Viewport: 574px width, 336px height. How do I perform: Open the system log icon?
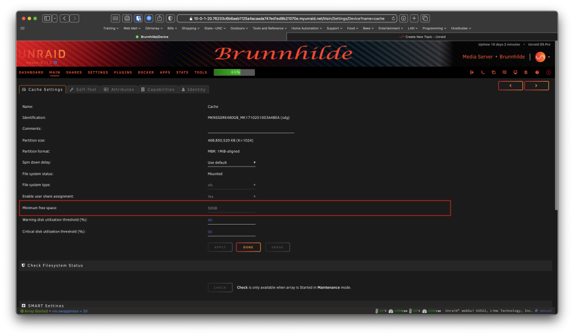point(526,72)
